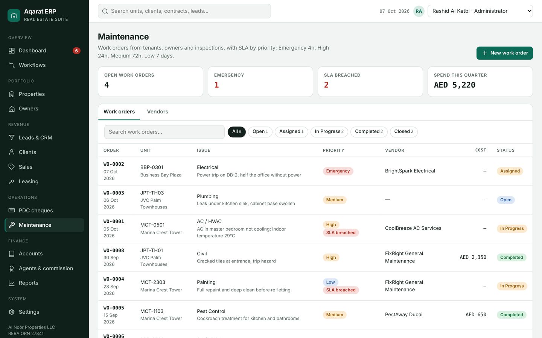542x338 pixels.
Task: Click the AED 2,350 cost value
Action: point(473,258)
